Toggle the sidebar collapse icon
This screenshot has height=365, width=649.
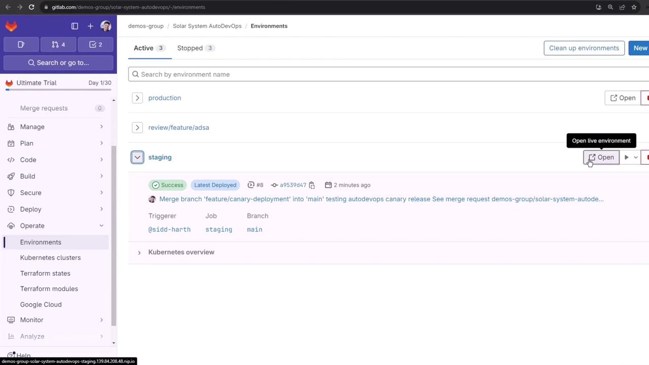(x=75, y=26)
